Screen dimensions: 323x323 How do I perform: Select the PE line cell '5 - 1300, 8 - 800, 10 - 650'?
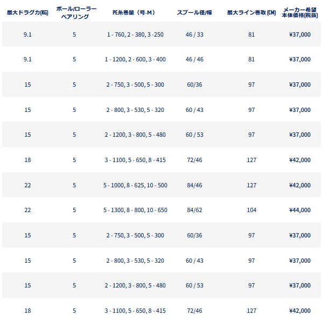(135, 210)
